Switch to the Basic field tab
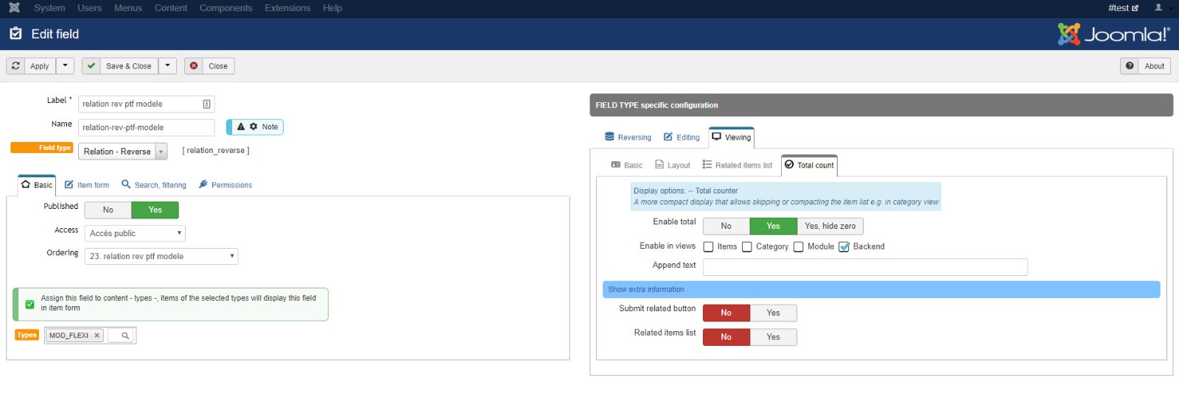The width and height of the screenshot is (1179, 412). click(37, 185)
